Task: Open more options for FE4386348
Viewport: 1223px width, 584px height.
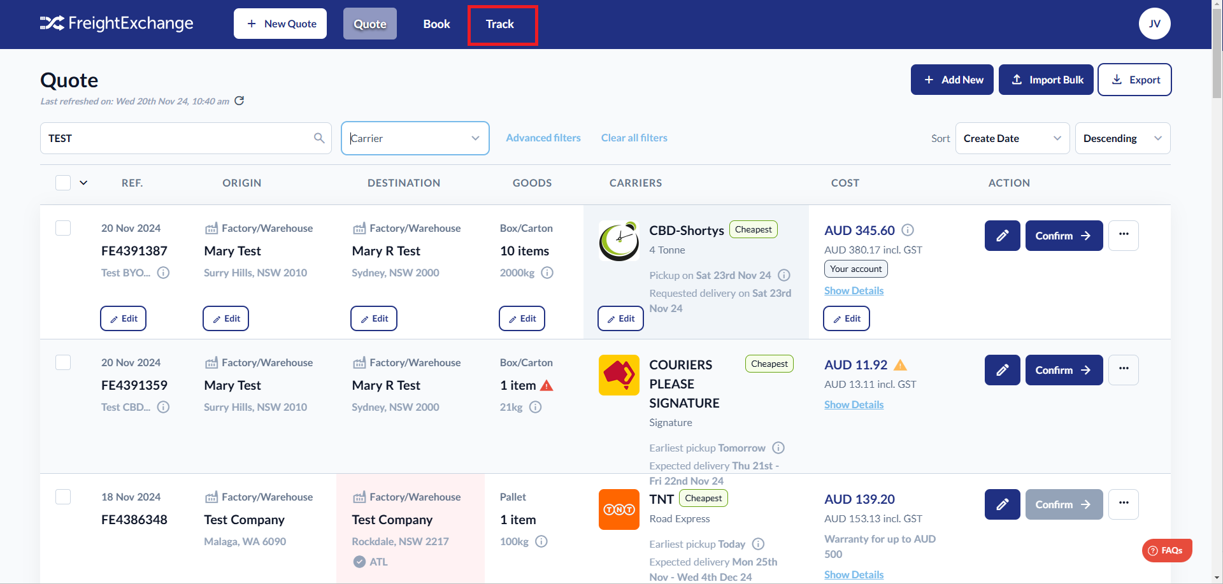Action: (x=1124, y=504)
